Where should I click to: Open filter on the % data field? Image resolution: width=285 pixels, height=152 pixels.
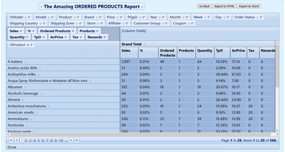point(33,31)
